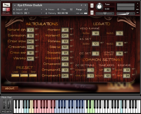Click the Ornament3 key field D#1
Viewport: 141px width, 114px height.
[65, 76]
